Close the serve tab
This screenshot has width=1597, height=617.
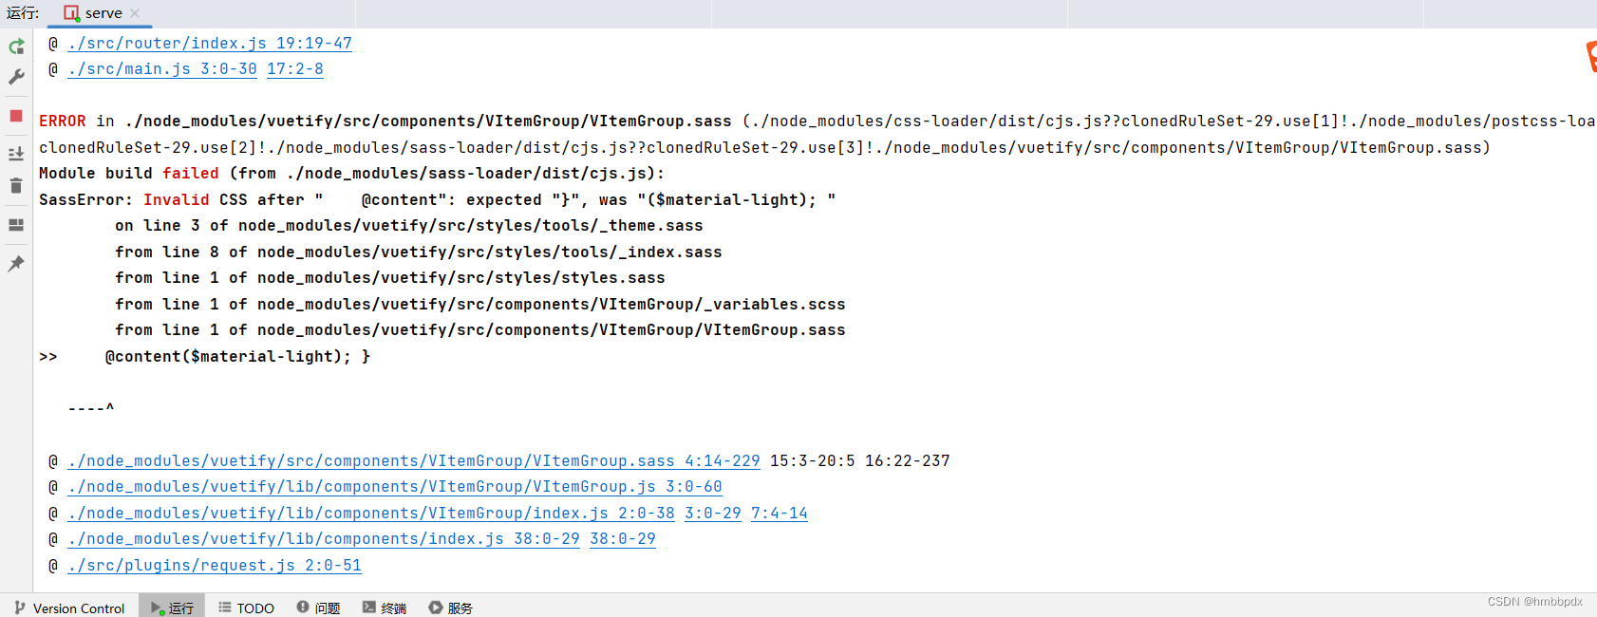[x=135, y=13]
